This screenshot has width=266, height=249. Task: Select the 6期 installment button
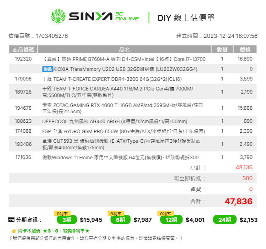click(120, 220)
